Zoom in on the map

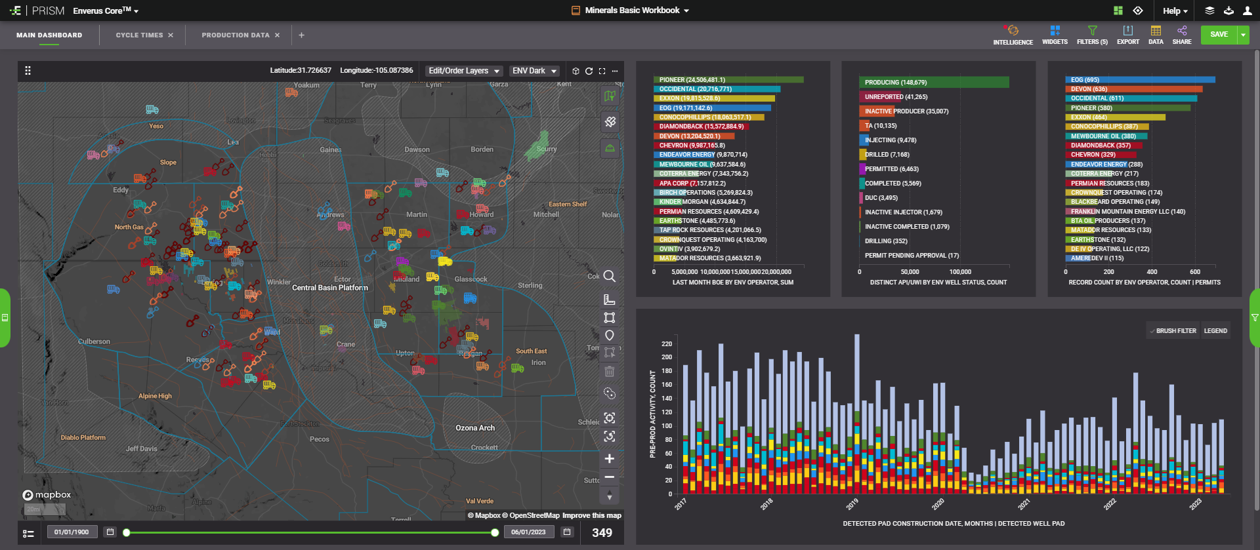609,459
